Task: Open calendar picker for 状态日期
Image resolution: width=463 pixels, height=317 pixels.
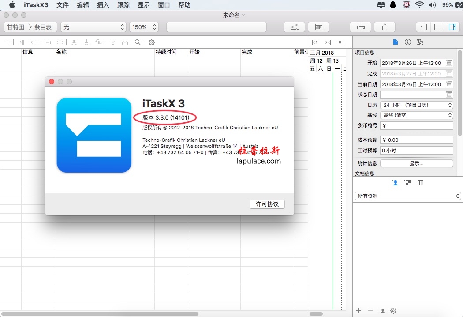Action: point(449,94)
